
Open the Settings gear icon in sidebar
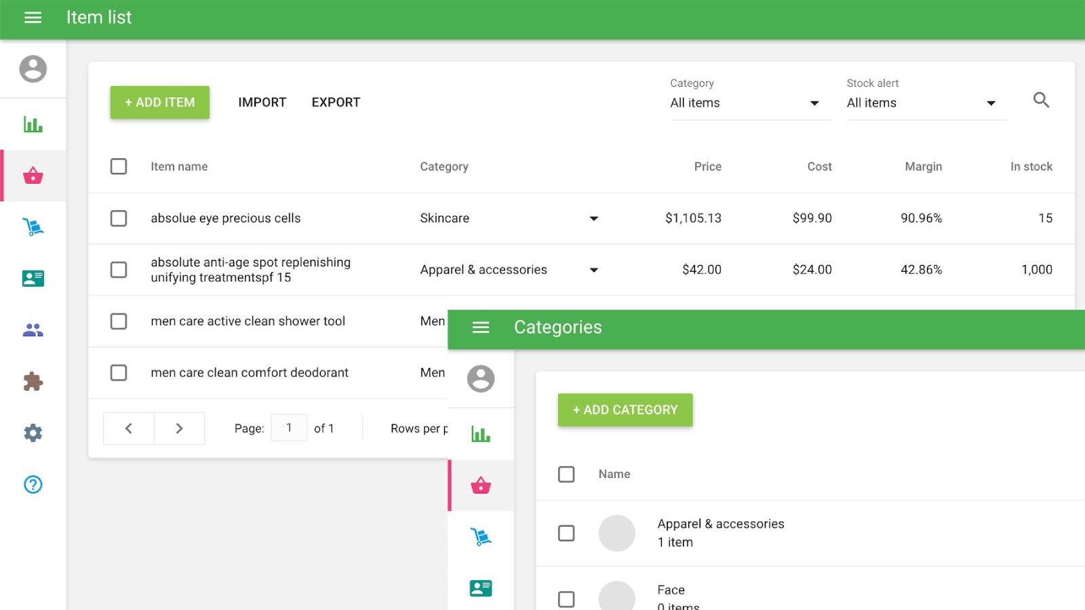point(33,433)
